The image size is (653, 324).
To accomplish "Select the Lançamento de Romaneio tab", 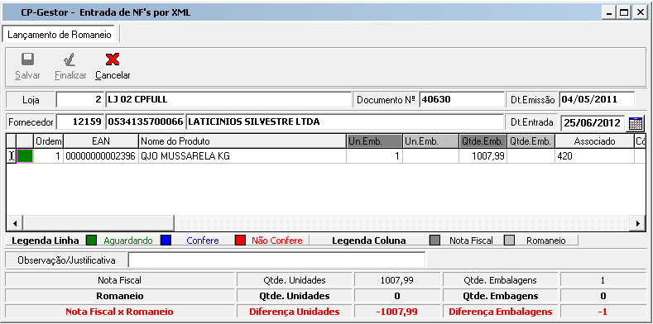I will coord(60,35).
